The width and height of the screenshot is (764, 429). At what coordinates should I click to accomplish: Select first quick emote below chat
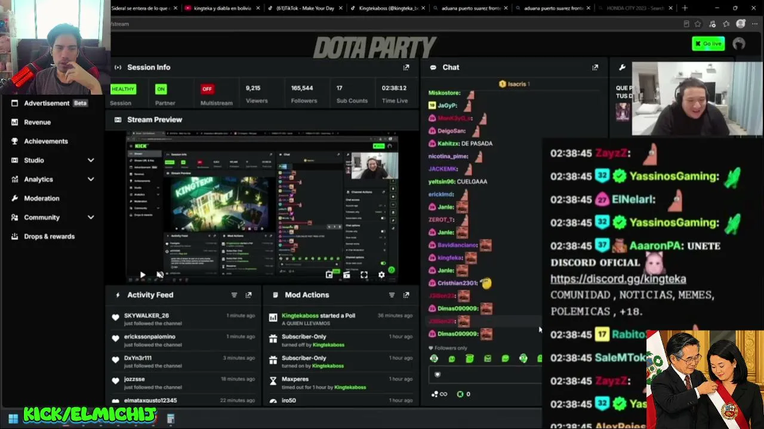(x=434, y=359)
